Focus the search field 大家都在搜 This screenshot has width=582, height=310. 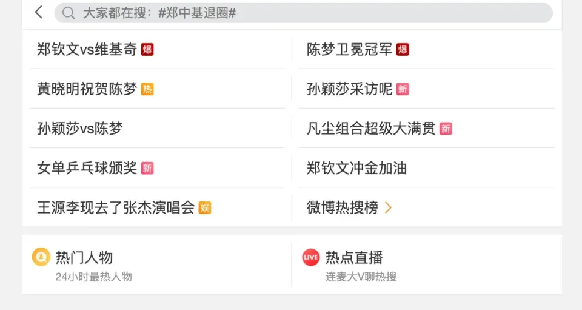pyautogui.click(x=303, y=13)
